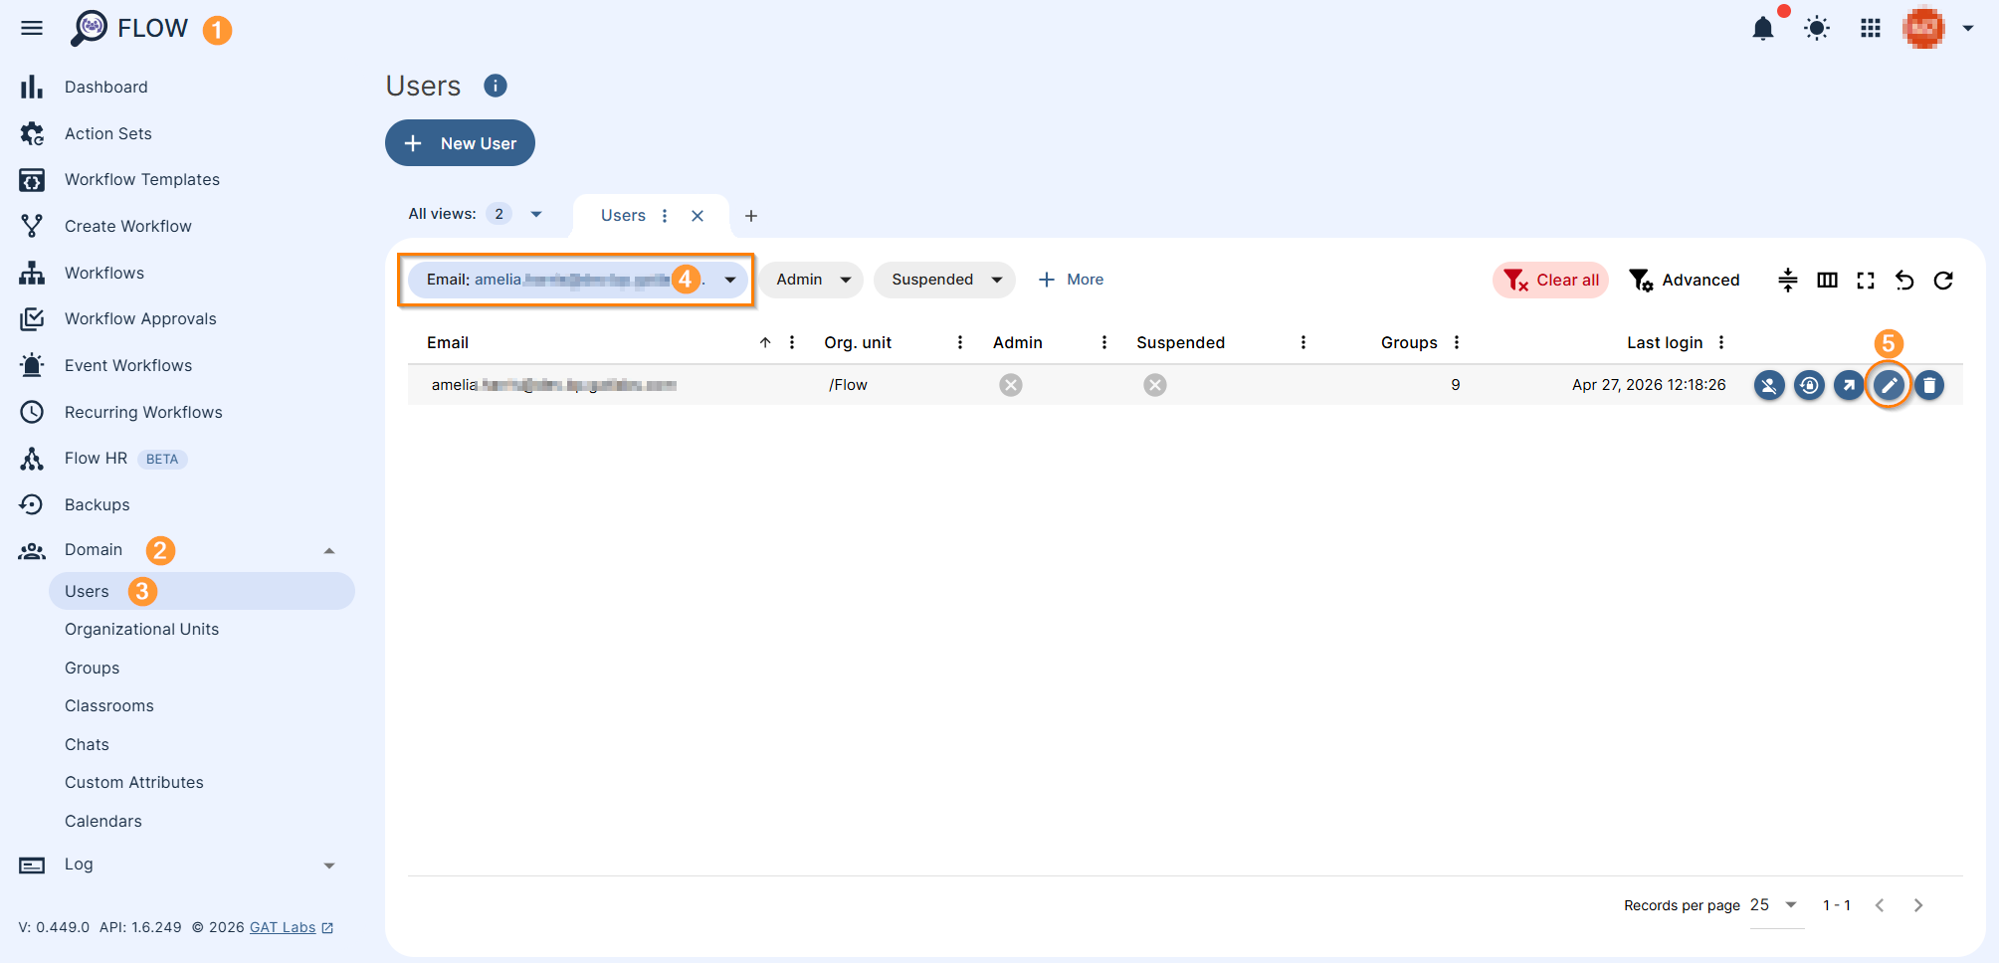This screenshot has width=1999, height=963.
Task: Clear all filters
Action: [x=1550, y=281]
